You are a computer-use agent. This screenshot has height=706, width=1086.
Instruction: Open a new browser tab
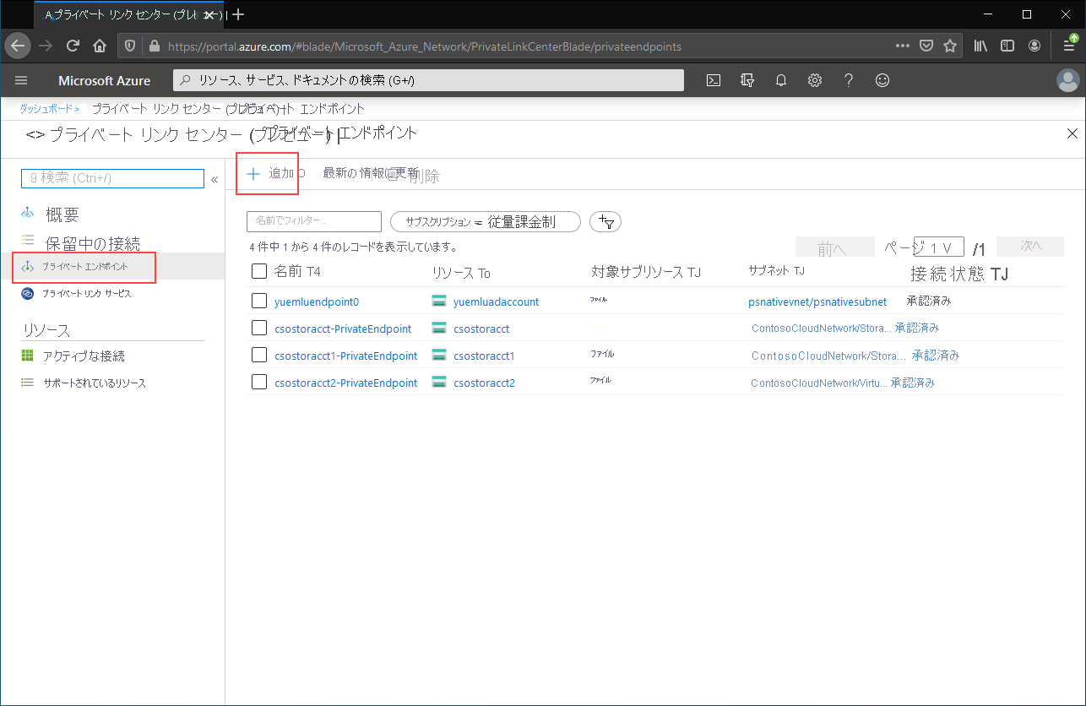[x=238, y=14]
